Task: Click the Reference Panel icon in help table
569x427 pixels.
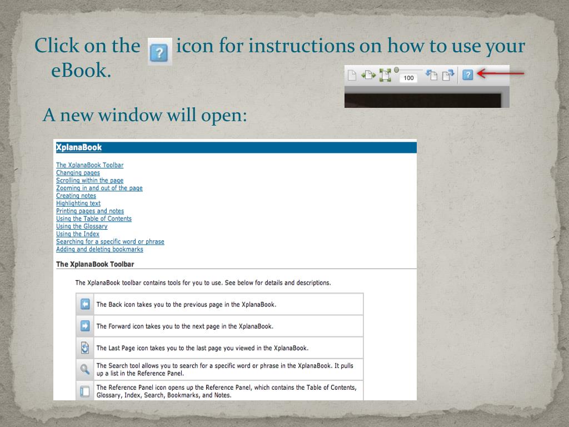Action: 85,391
